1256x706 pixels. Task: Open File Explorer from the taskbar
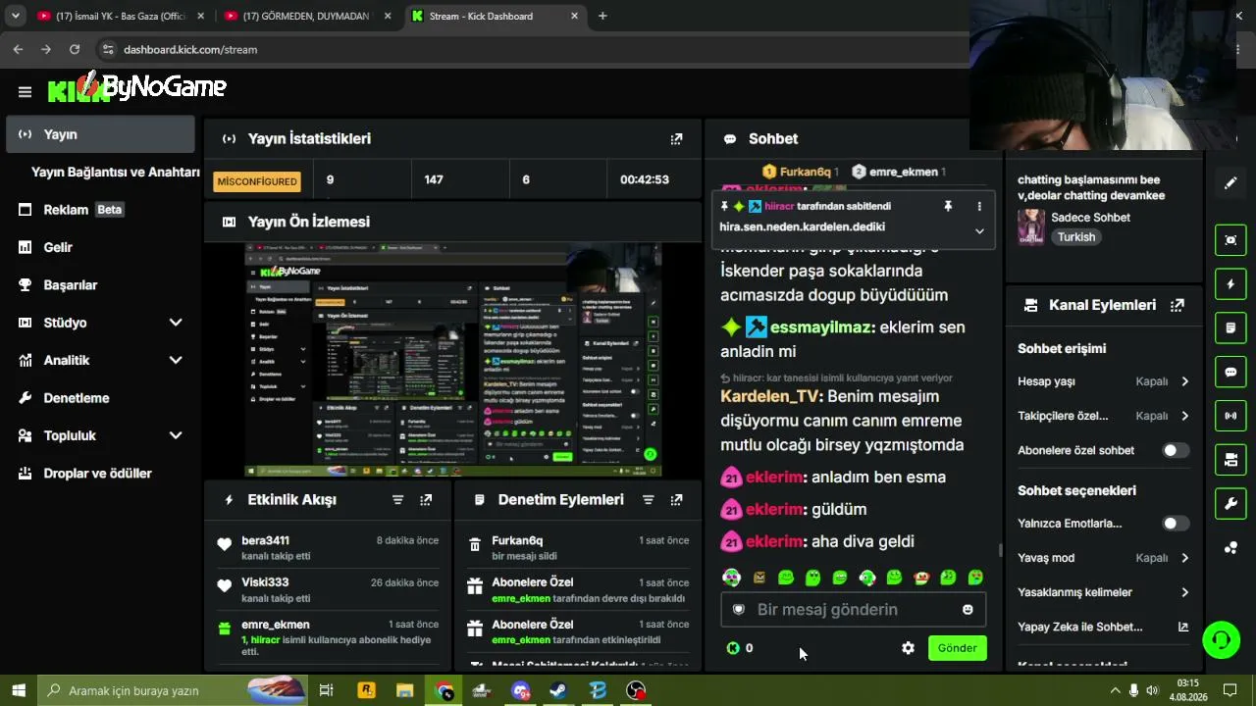[404, 690]
